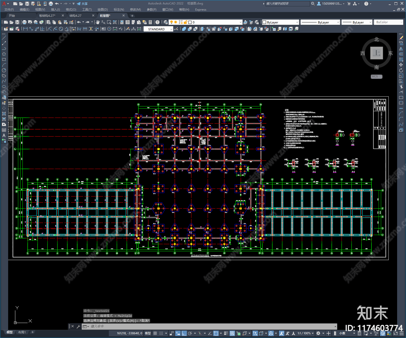Click the customization gear in status bar
Viewport: 406px width, 338px height.
[x=318, y=333]
